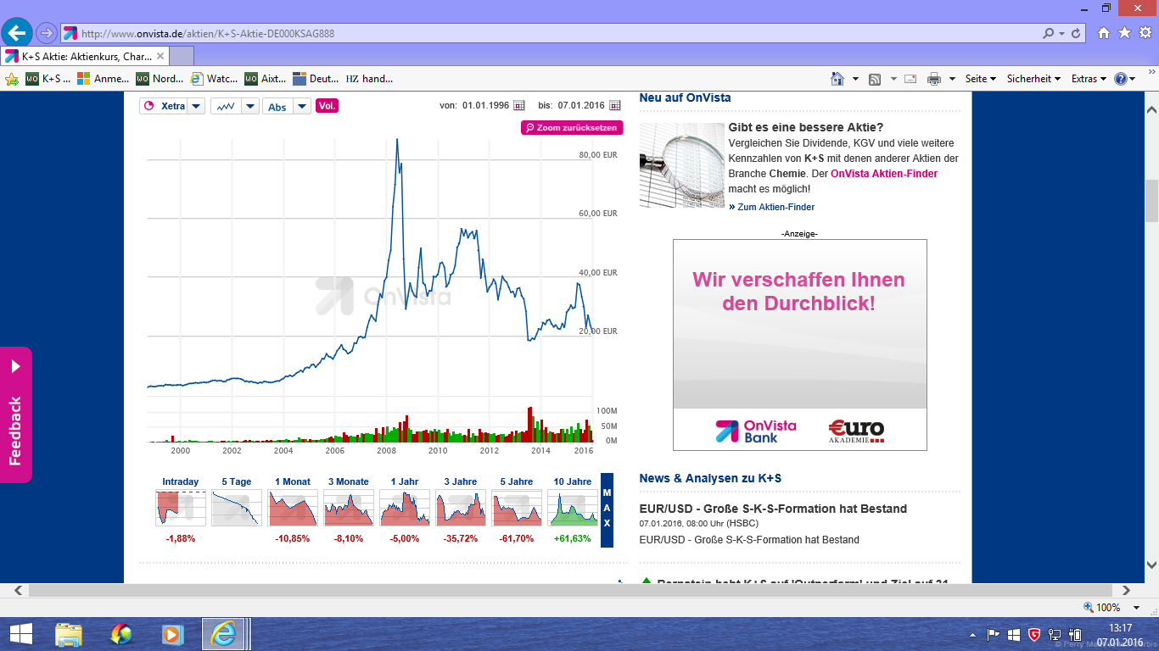Click the Internet Explorer taskbar icon
1159x651 pixels.
click(x=224, y=634)
